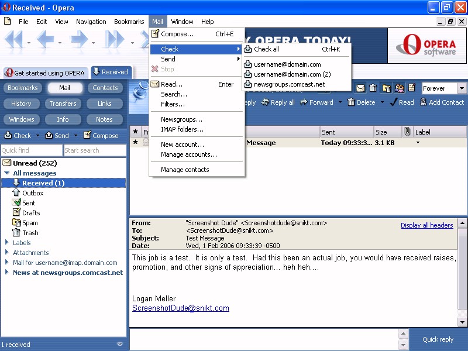This screenshot has height=351, width=468.
Task: Click the Forward arrow navigation icon
Action: coord(79,39)
